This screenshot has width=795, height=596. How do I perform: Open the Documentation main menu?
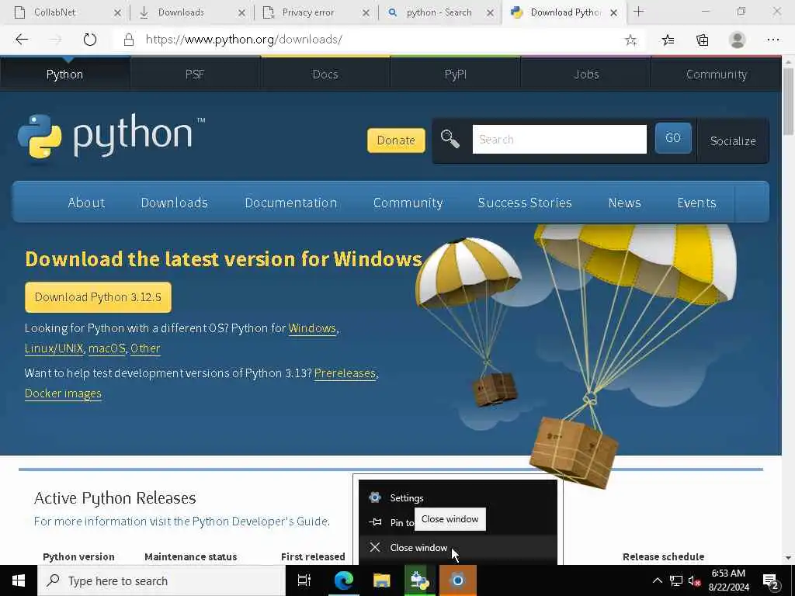coord(291,203)
